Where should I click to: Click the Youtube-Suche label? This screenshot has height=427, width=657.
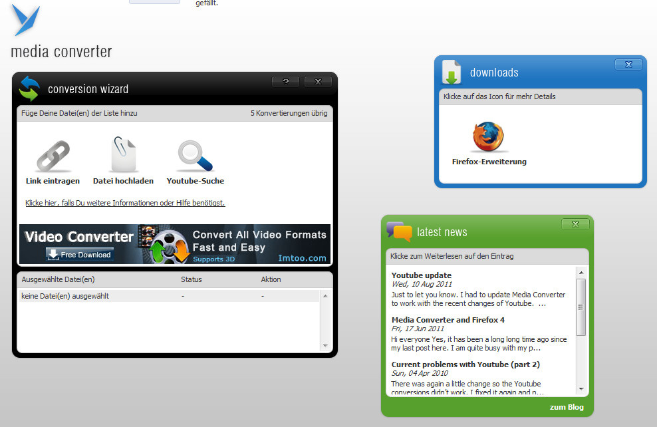(x=196, y=181)
